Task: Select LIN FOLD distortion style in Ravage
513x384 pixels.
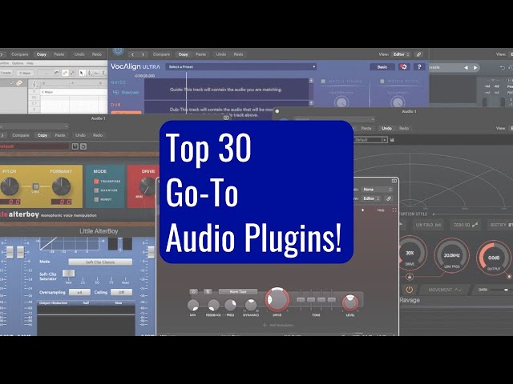Action: [428, 225]
